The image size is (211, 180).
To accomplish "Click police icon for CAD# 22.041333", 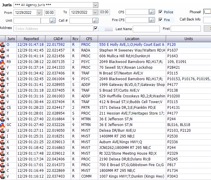I will [x=2, y=68].
